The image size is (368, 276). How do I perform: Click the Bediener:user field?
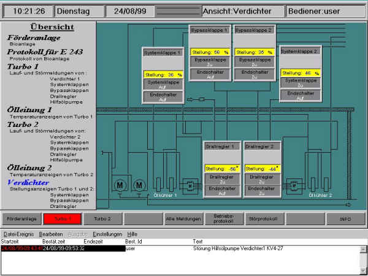(x=325, y=11)
